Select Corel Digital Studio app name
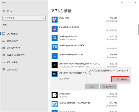Viewport: 139px width, 112px height. pyautogui.click(x=68, y=36)
